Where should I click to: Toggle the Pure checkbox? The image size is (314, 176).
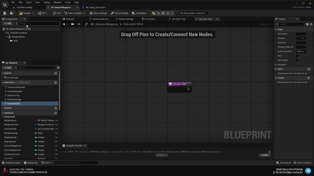click(297, 56)
